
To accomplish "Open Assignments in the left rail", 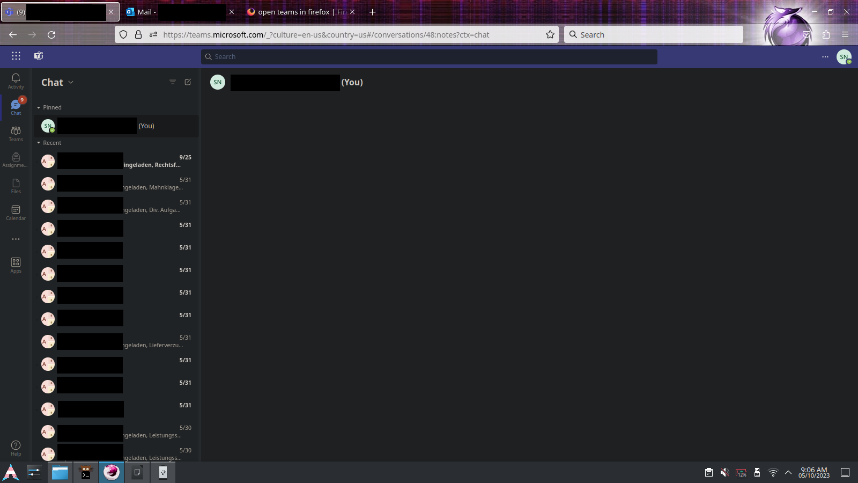I will (16, 159).
